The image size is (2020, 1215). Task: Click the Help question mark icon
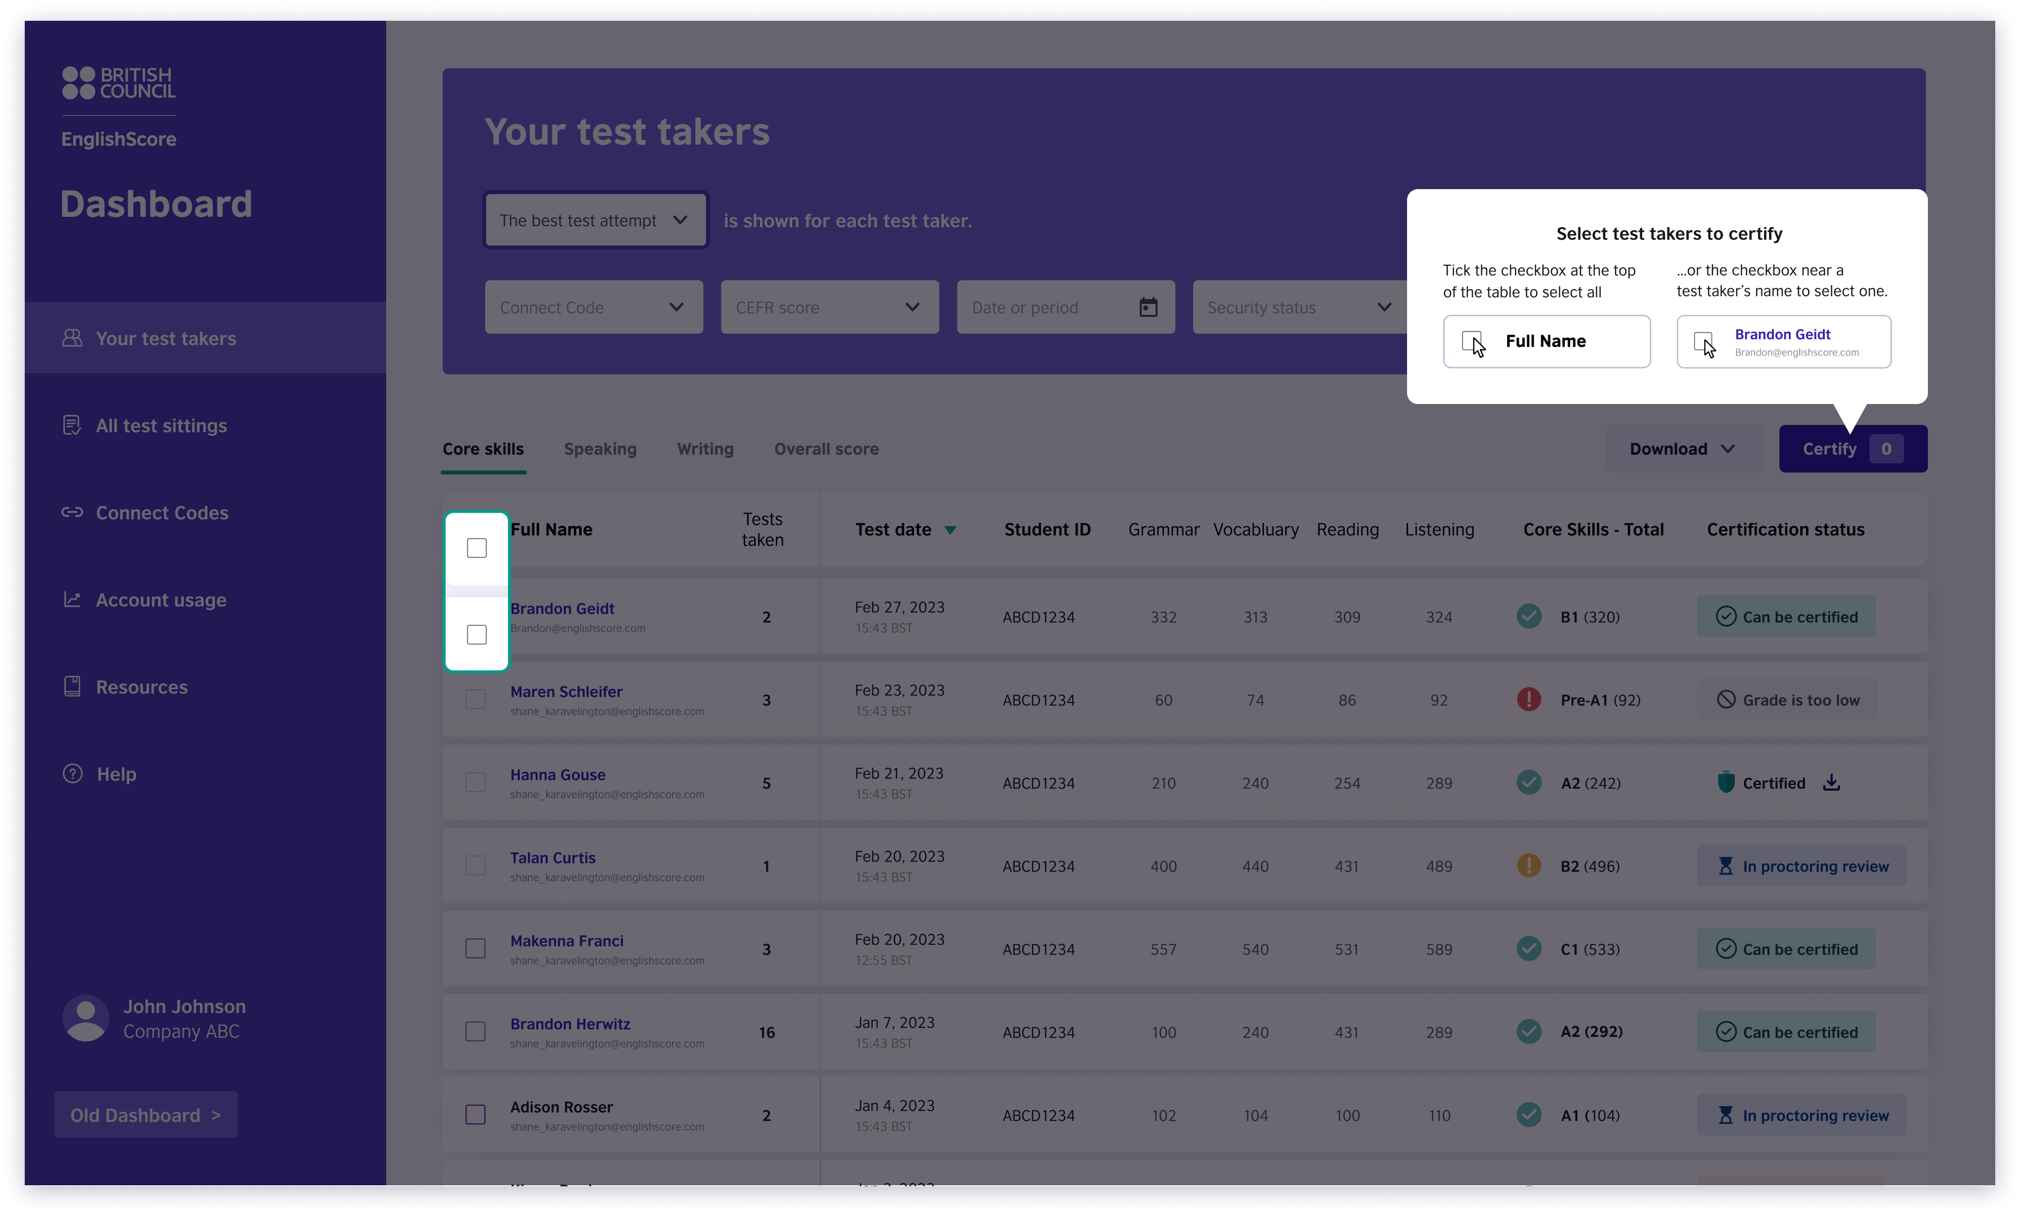point(72,774)
